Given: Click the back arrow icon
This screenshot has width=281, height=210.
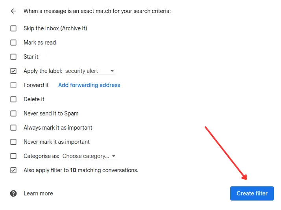Looking at the screenshot, I should (x=13, y=11).
